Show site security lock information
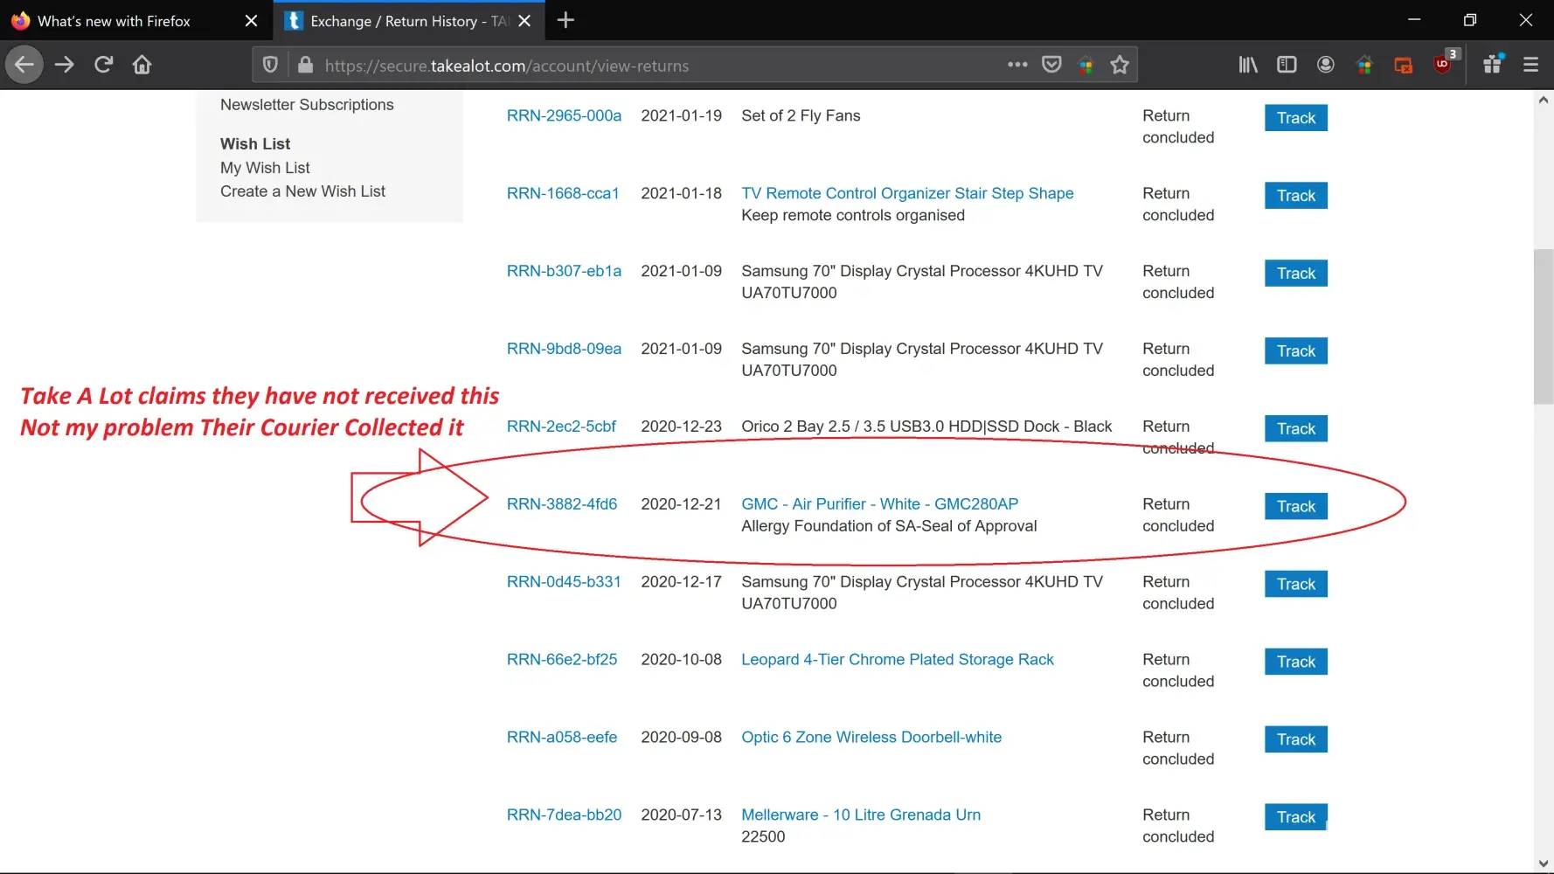Viewport: 1554px width, 874px height. click(305, 65)
